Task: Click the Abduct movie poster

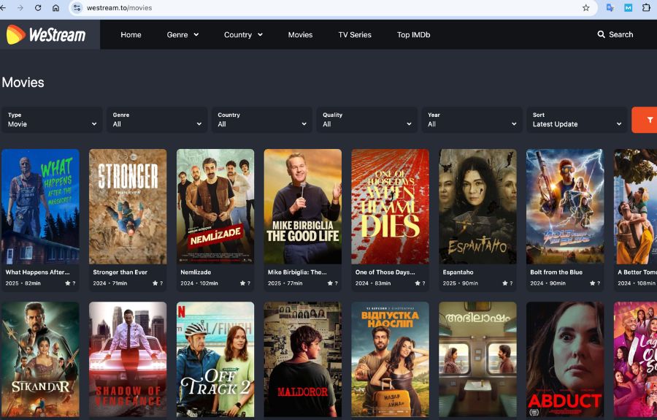Action: click(x=565, y=359)
